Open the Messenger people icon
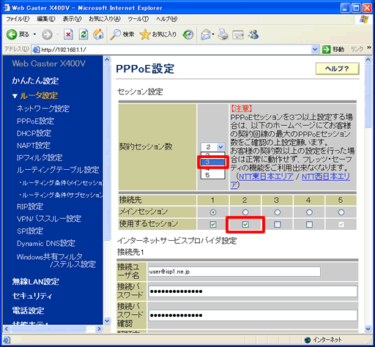This screenshot has width=375, height=347. [253, 34]
